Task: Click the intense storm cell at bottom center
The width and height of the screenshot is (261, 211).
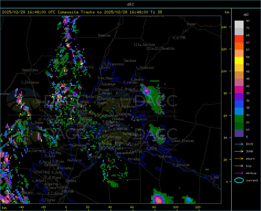Action: pyautogui.click(x=158, y=199)
